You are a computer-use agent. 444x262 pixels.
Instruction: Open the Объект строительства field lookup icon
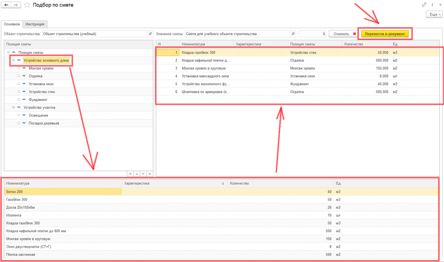click(150, 34)
